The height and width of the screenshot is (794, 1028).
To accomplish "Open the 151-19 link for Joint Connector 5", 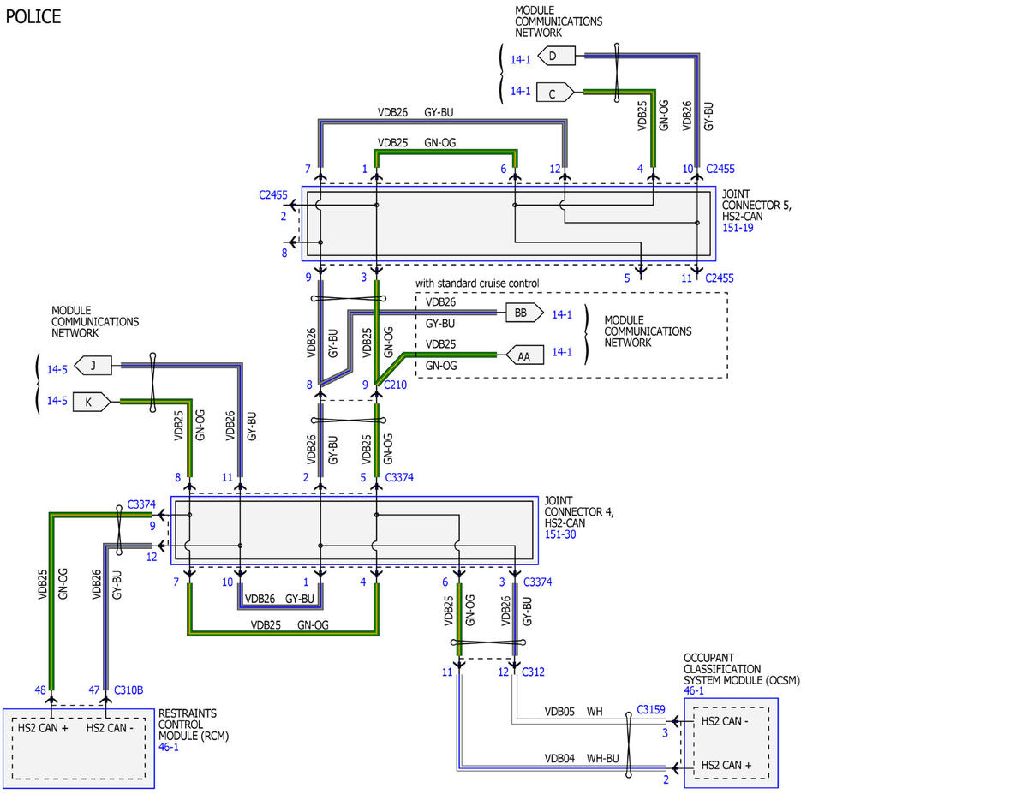I will tap(735, 230).
